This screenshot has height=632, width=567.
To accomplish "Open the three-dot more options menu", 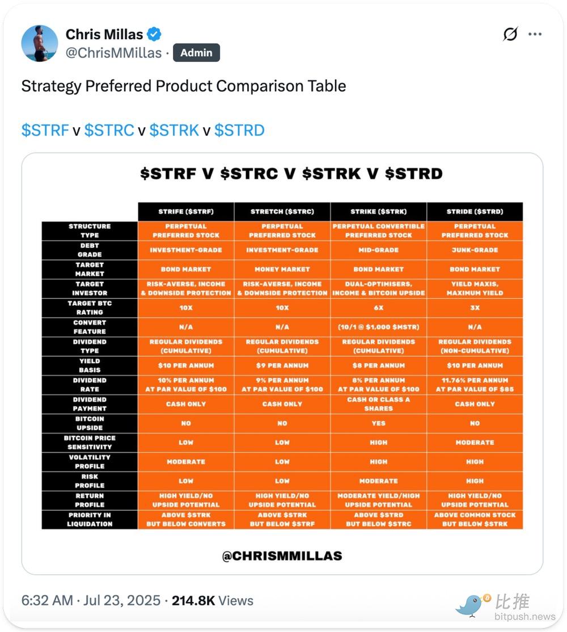I will point(535,34).
